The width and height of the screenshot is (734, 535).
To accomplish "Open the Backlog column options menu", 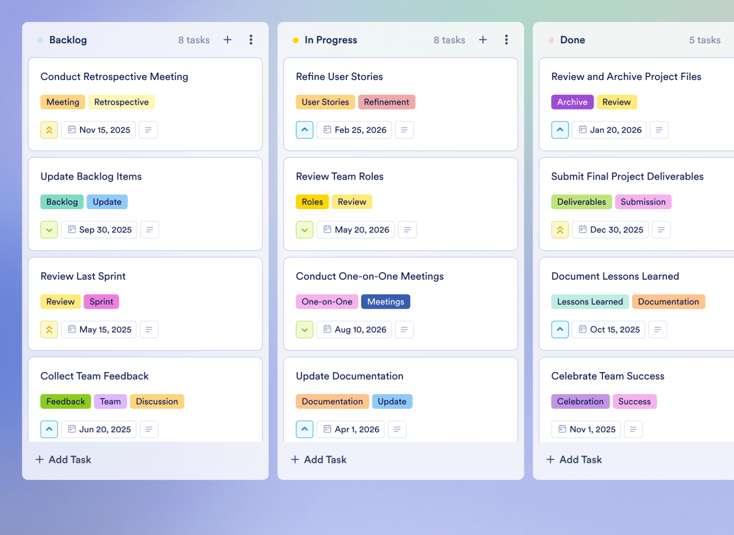I will pos(251,40).
